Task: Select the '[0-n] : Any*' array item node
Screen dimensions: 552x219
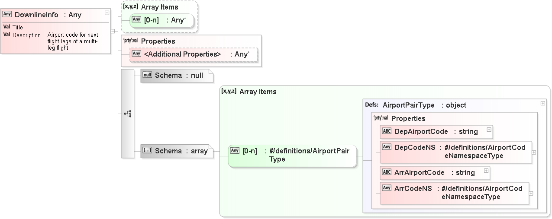Action: (x=162, y=20)
